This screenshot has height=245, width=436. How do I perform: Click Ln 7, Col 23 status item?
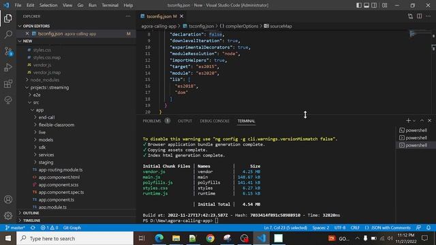(x=285, y=228)
